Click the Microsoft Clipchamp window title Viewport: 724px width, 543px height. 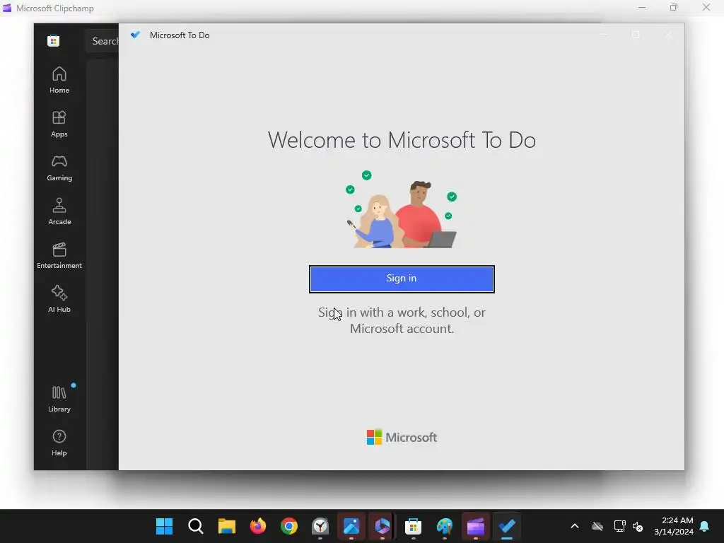tap(55, 8)
